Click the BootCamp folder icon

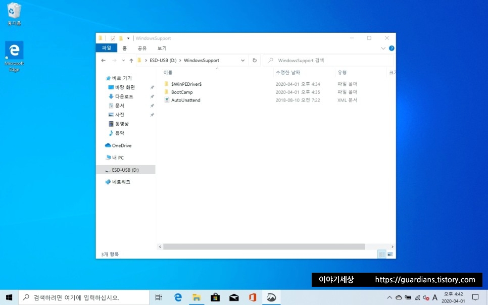[167, 92]
